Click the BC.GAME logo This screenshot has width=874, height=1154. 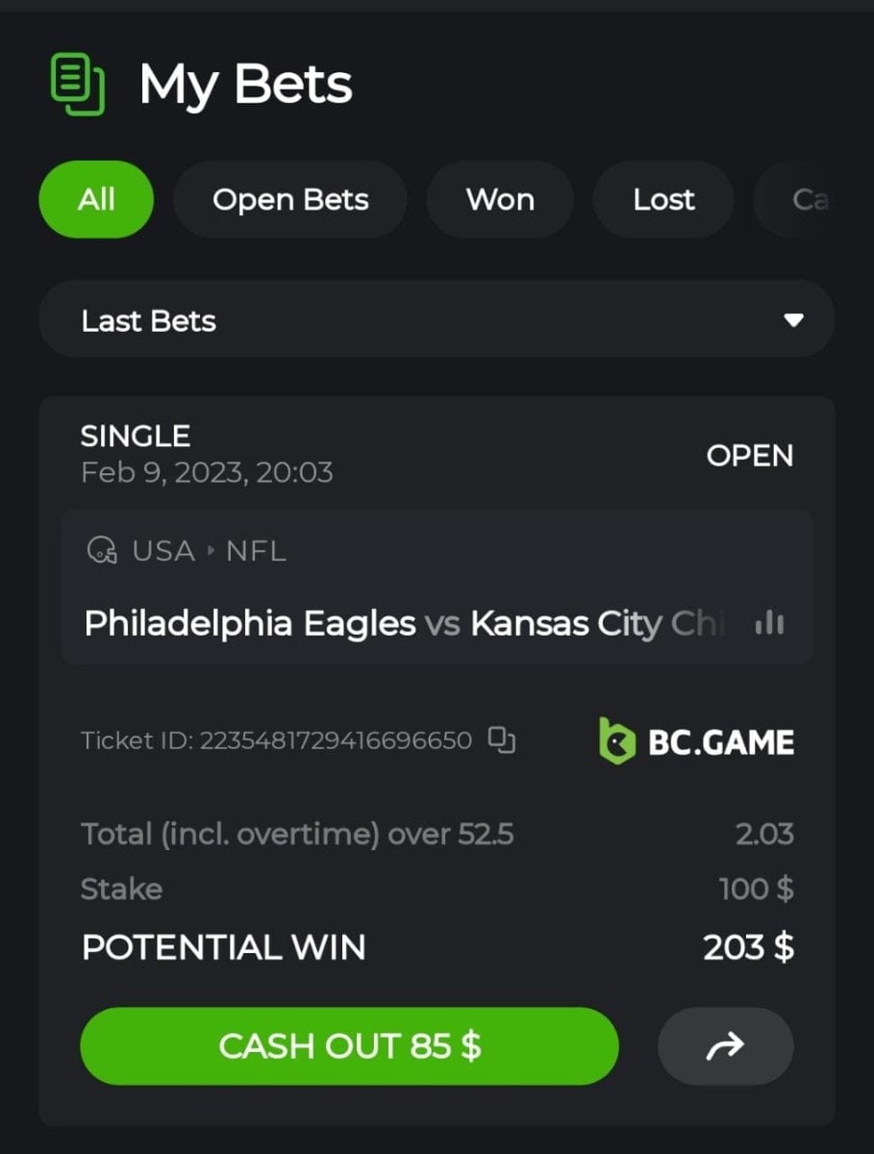(696, 741)
